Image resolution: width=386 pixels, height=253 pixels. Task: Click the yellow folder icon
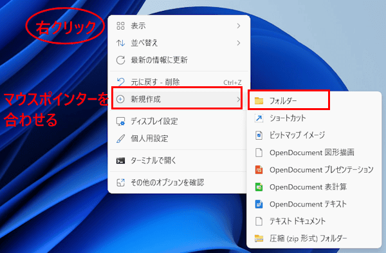259,100
